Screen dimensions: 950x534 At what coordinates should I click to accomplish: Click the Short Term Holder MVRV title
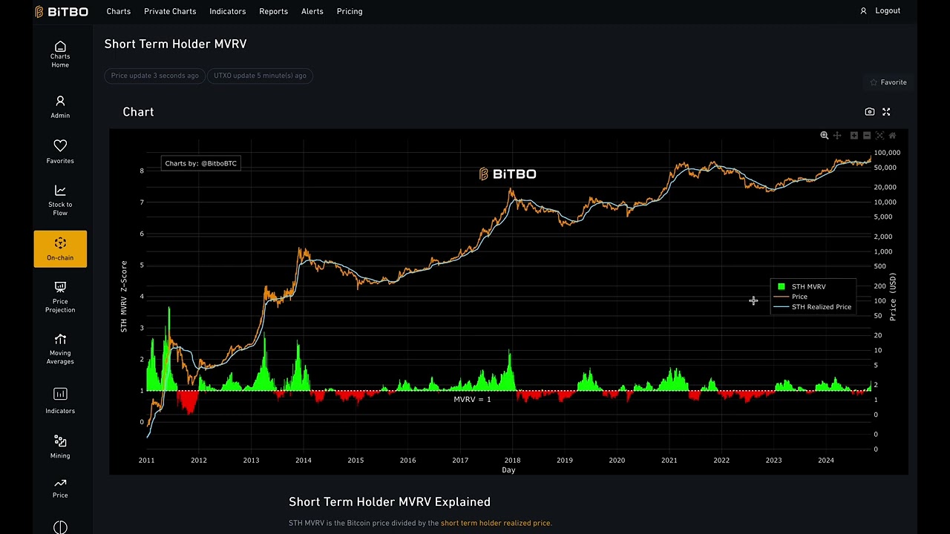click(175, 44)
